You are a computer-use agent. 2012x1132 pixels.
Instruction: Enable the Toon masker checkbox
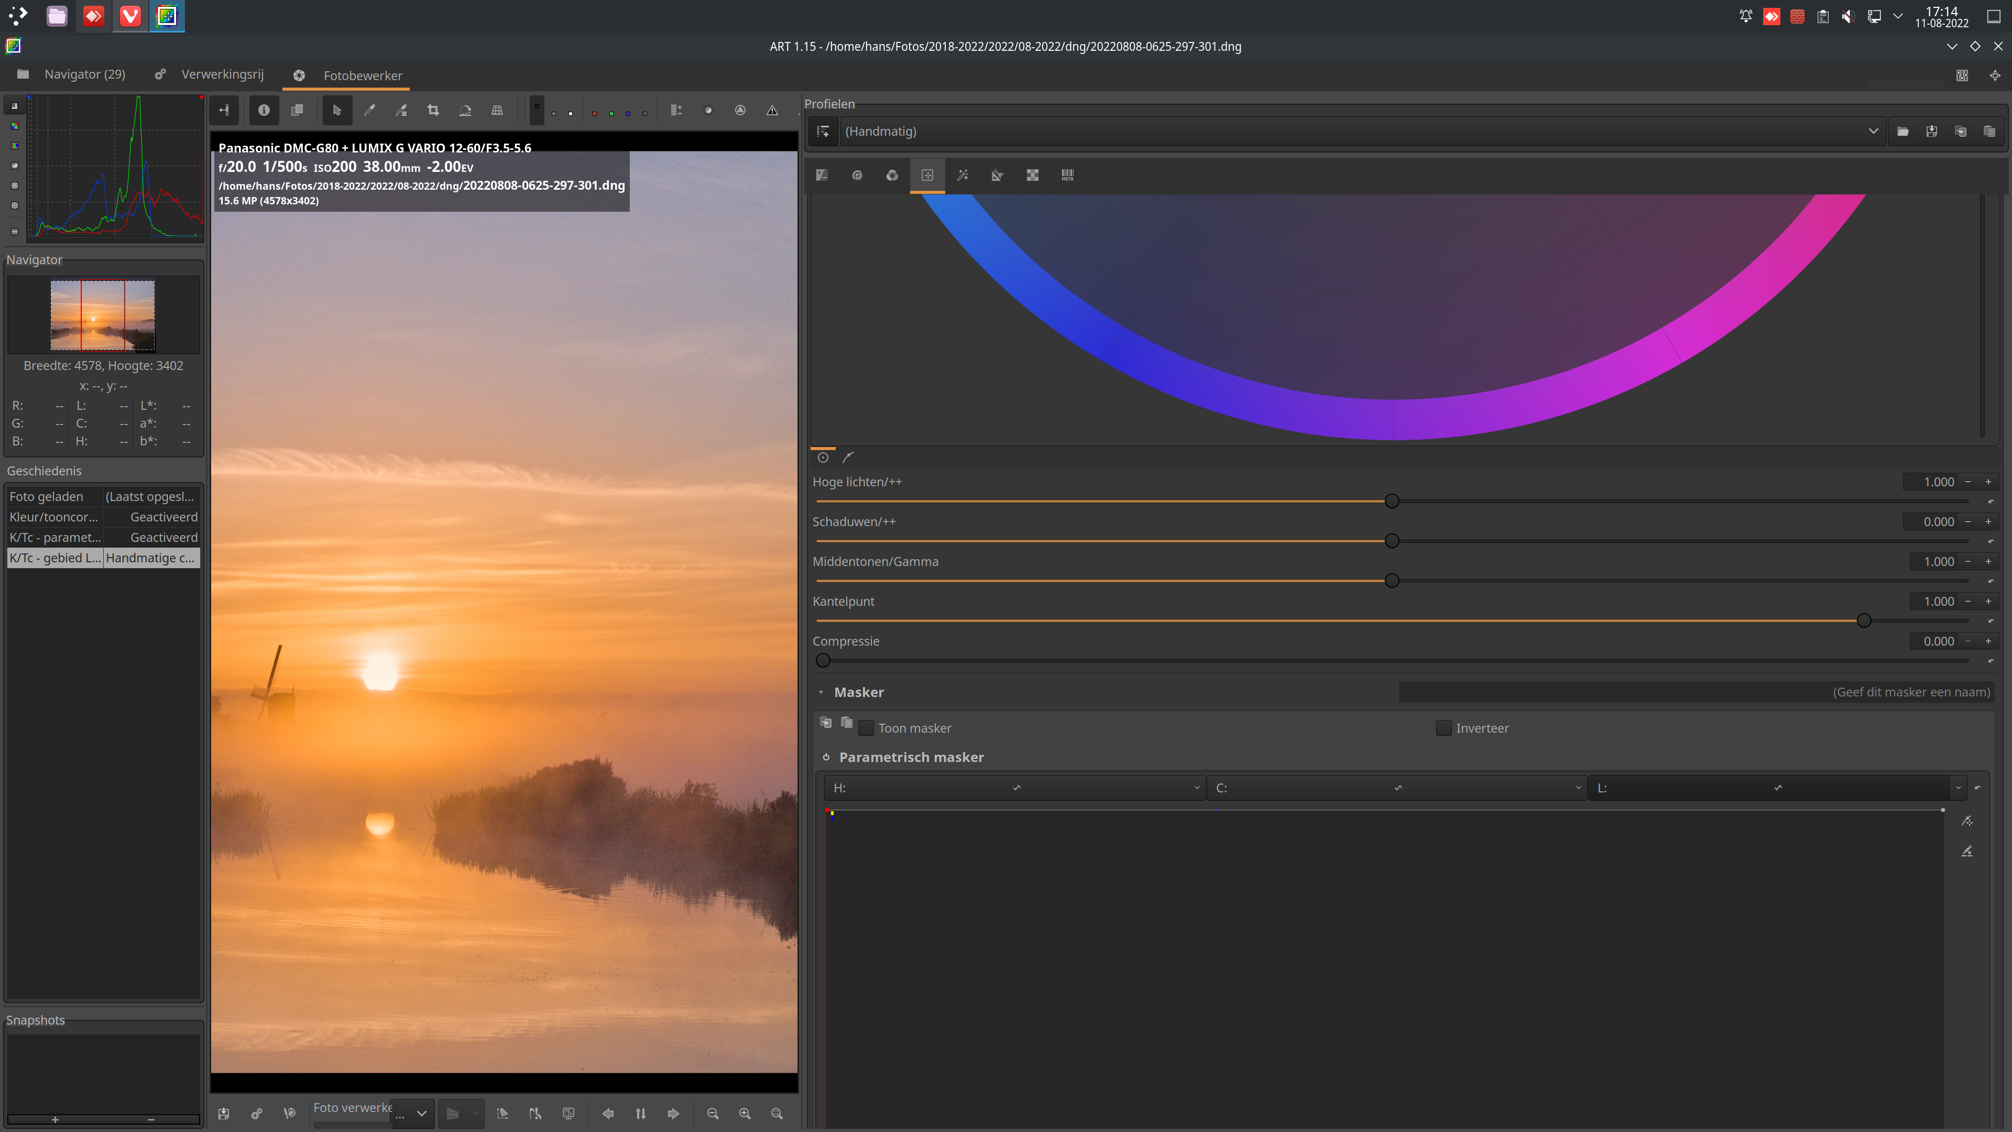coord(866,728)
